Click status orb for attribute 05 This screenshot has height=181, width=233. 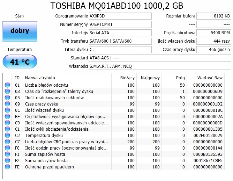point(7,97)
